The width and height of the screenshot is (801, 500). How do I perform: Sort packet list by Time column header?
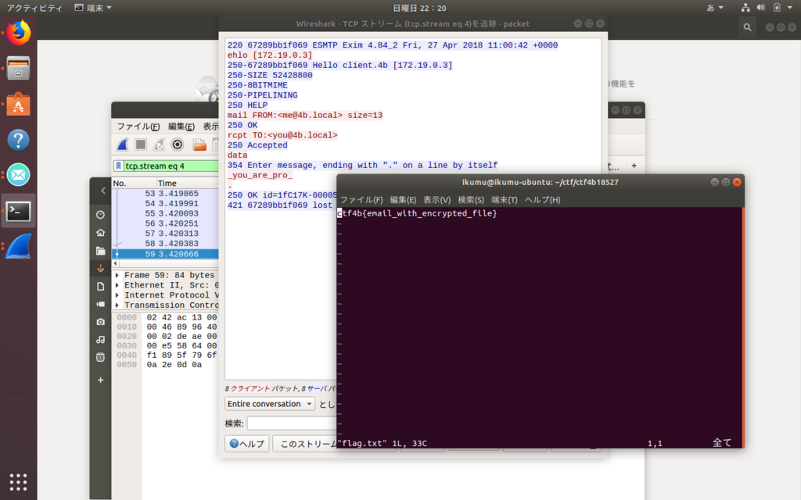tap(188, 183)
